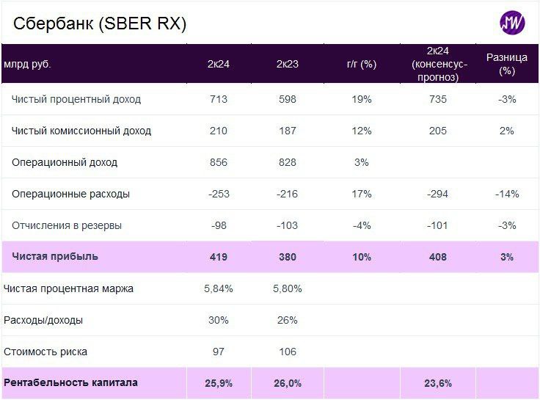Select the Чистая процентная маржа row label
Image resolution: width=540 pixels, height=400 pixels.
click(x=69, y=288)
